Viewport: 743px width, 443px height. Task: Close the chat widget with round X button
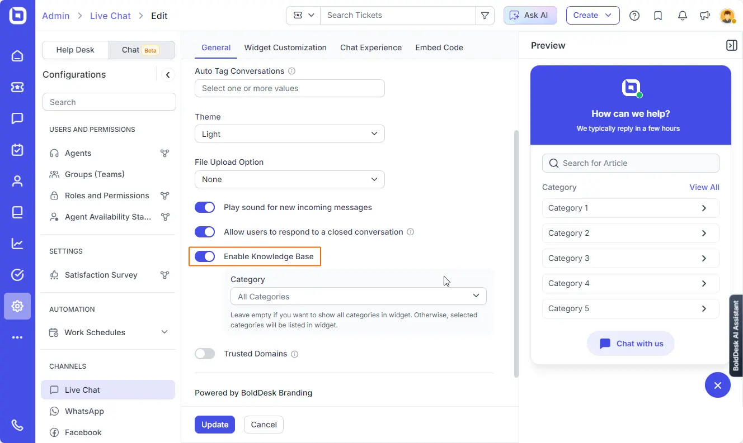[718, 385]
